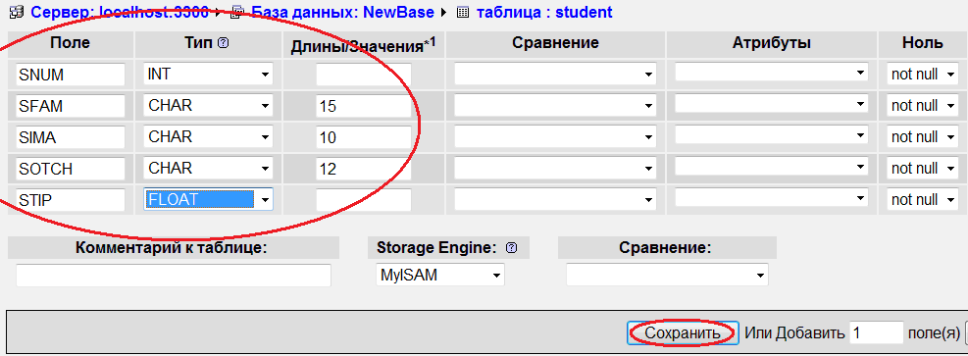The height and width of the screenshot is (356, 968).
Task: Open help icon beside Storage Engine
Action: (x=511, y=248)
